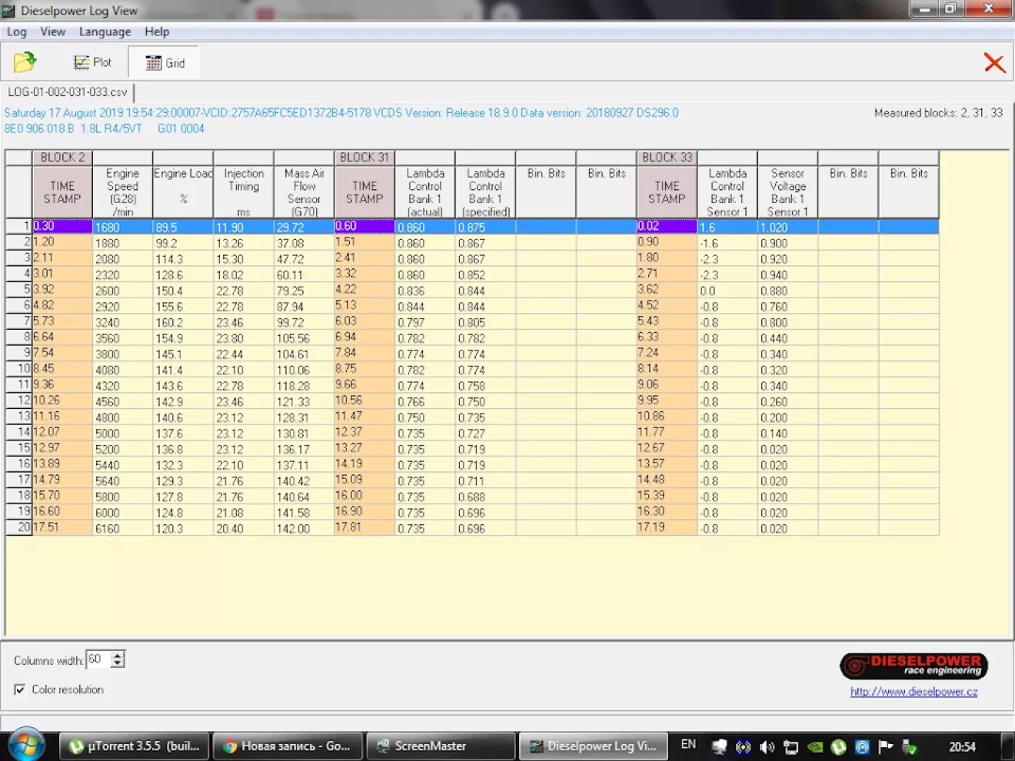Increase columns width with up arrow

[x=118, y=656]
